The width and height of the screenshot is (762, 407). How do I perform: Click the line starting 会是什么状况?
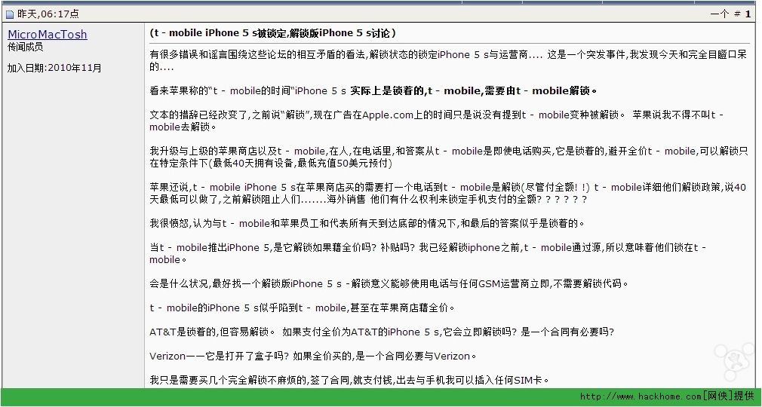coord(389,283)
